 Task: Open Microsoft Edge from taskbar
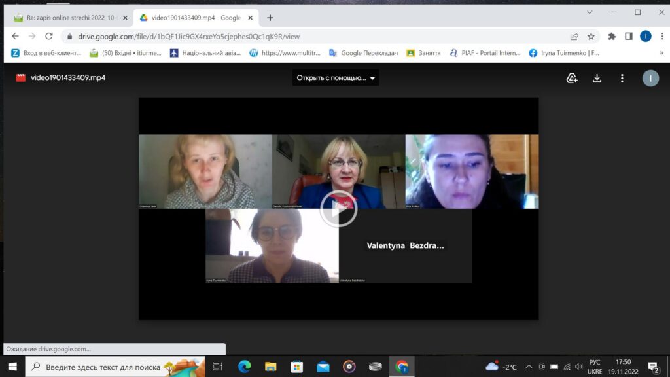pos(244,367)
